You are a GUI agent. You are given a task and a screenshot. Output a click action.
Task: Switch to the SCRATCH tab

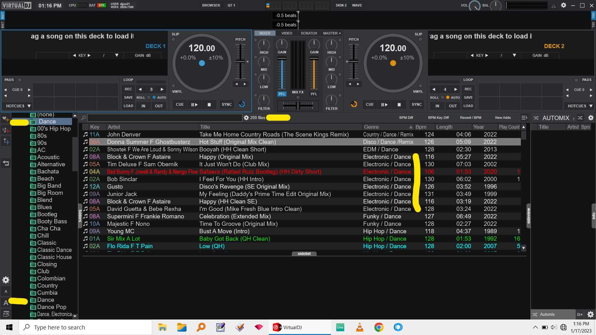(x=309, y=33)
